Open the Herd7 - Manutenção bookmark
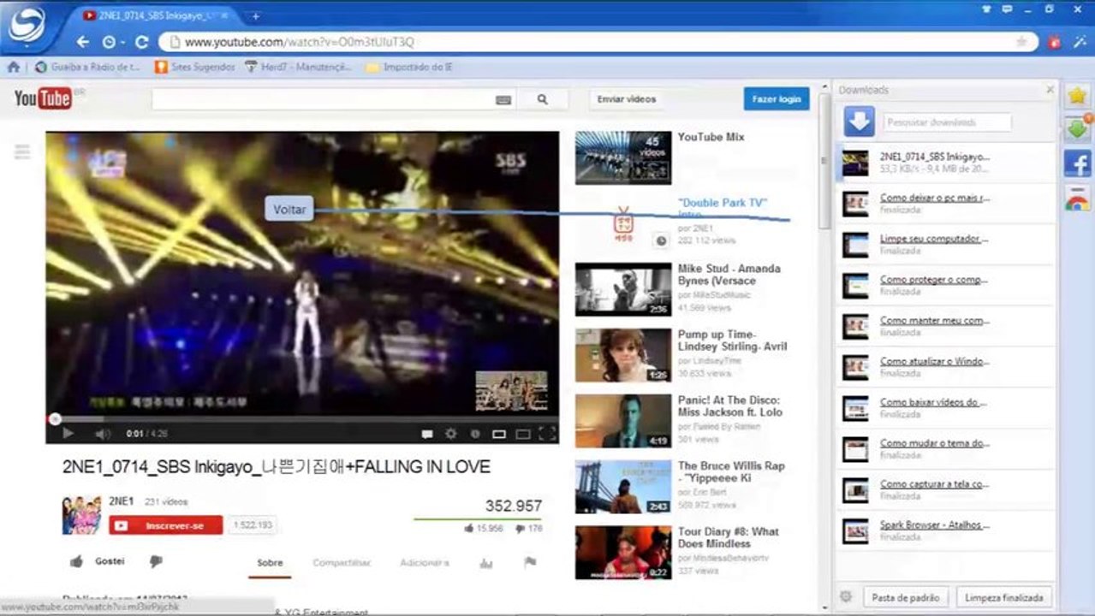1095x616 pixels. pos(297,67)
